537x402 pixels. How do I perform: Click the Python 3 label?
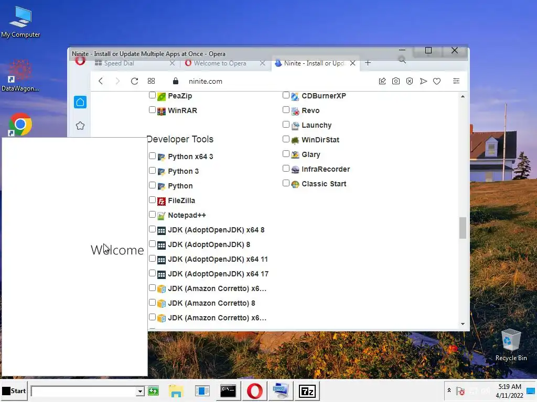(x=183, y=171)
